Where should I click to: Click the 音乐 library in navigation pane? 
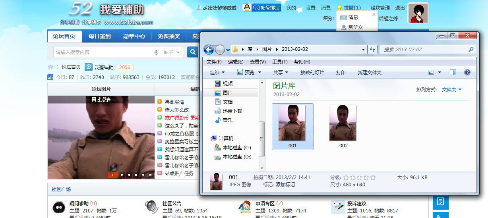[227, 120]
